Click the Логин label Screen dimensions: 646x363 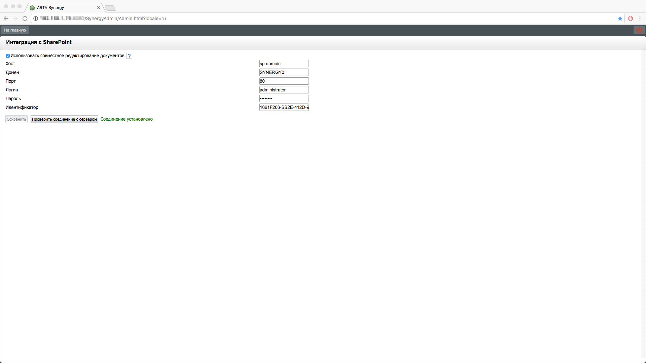pyautogui.click(x=12, y=90)
